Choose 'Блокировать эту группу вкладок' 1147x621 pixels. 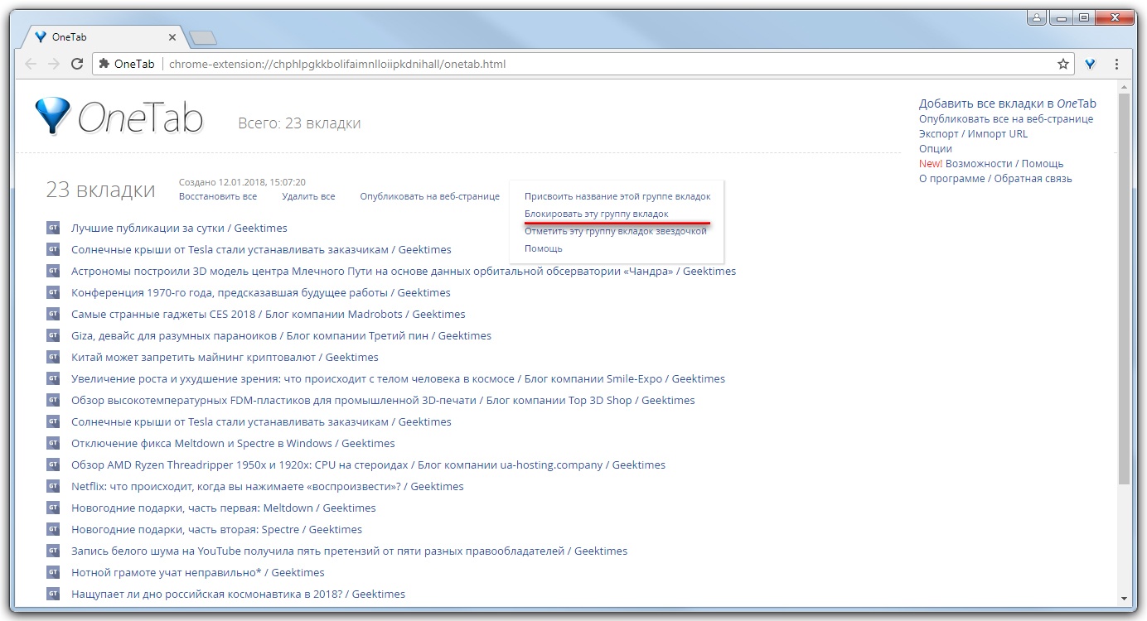click(596, 214)
